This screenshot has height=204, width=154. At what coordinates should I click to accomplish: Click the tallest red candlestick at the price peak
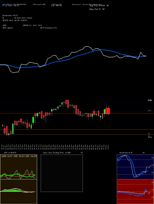point(68,104)
